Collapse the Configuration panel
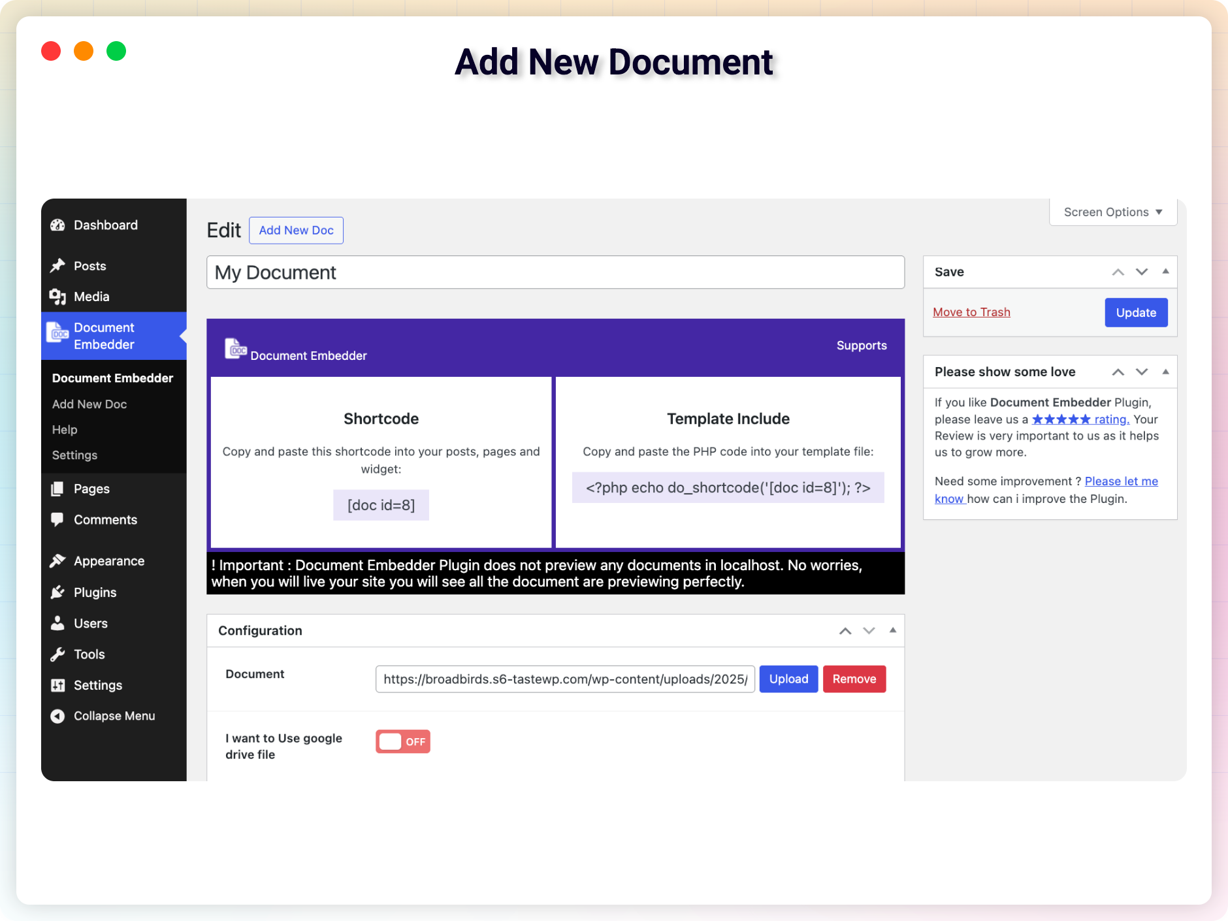The width and height of the screenshot is (1228, 921). 892,630
